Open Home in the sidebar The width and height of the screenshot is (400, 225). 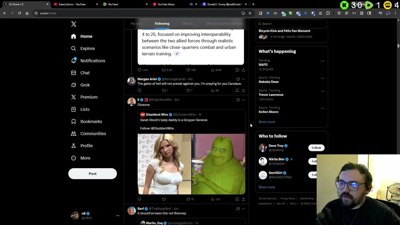click(x=82, y=36)
